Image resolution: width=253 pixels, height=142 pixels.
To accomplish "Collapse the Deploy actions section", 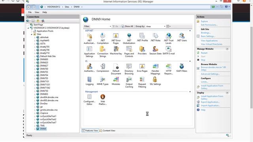I will 227,93.
